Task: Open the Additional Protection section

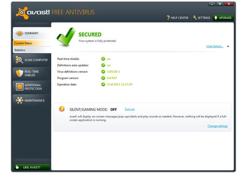Action: pos(32,87)
